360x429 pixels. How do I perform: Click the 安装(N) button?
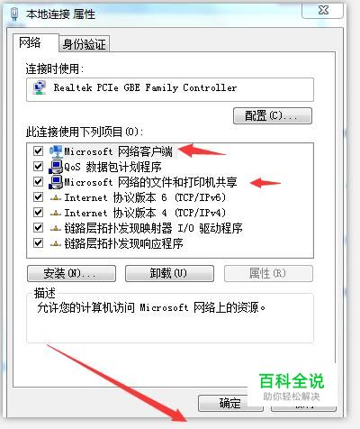tap(71, 273)
